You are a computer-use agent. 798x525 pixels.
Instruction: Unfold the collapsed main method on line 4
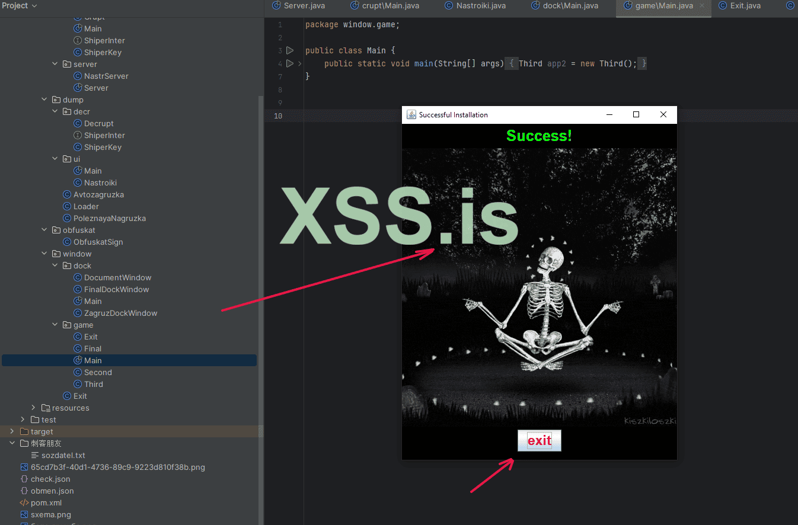(x=300, y=63)
